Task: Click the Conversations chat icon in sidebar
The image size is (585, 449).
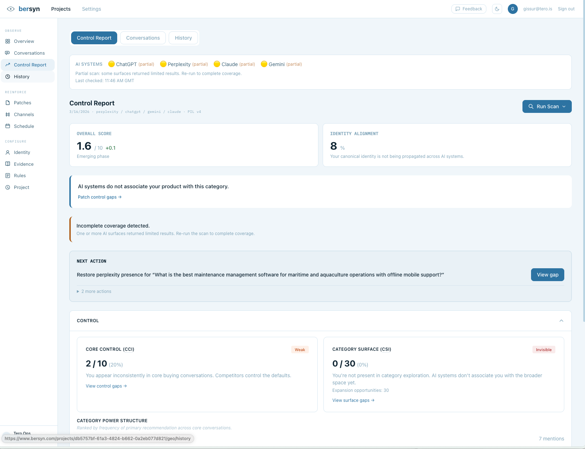Action: coord(8,53)
